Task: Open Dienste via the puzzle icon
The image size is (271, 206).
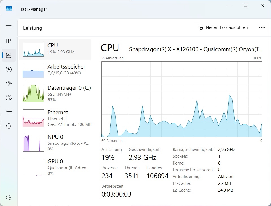Action: 8,126
